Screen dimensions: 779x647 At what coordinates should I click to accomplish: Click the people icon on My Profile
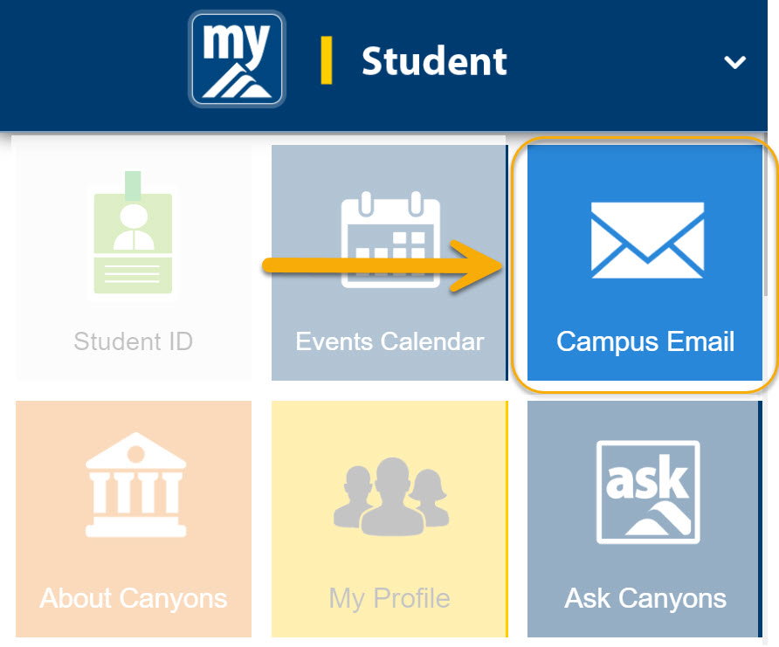389,498
